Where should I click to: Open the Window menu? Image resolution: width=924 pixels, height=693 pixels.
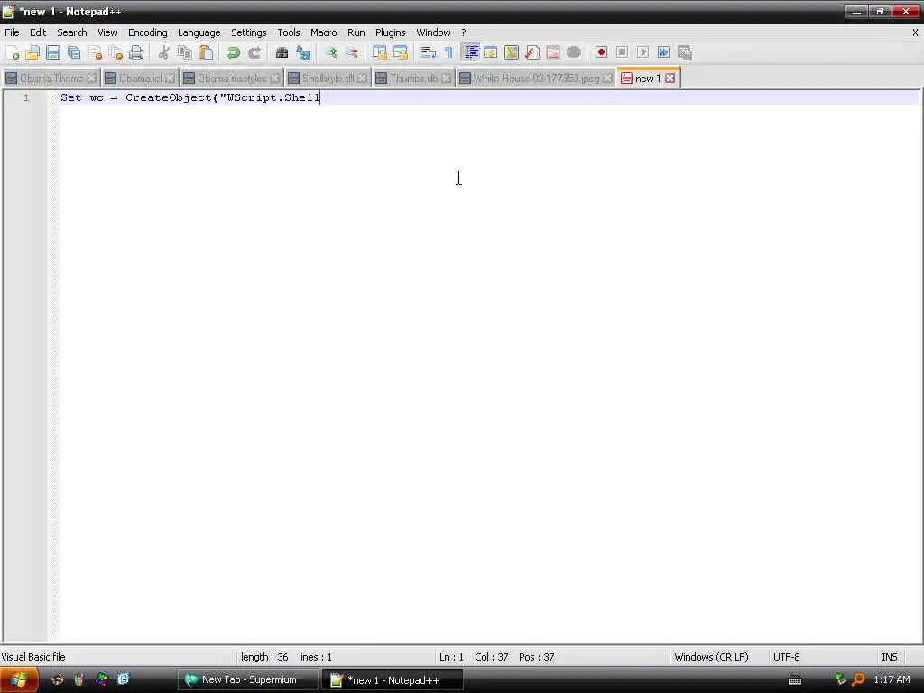coord(433,32)
